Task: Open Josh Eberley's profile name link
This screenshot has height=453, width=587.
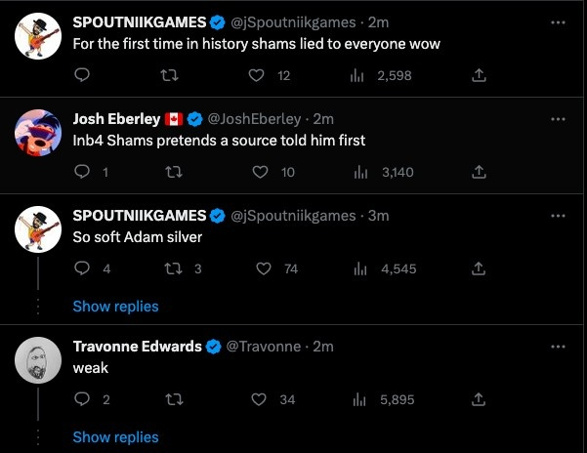Action: 116,119
